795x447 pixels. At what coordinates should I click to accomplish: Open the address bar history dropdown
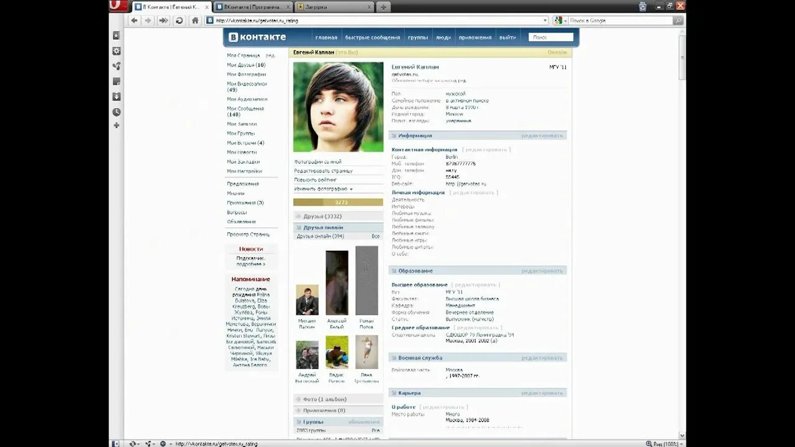coord(545,20)
